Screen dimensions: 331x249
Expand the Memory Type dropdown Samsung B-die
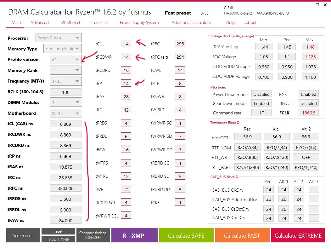pos(63,49)
